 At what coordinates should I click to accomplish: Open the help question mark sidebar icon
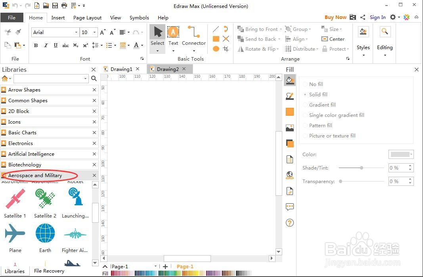[x=290, y=223]
